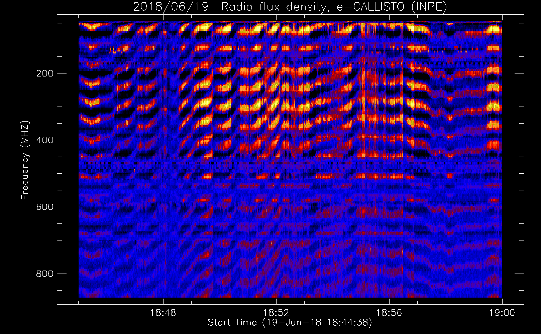Viewport: 541px width, 334px height.
Task: Click the '400' frequency tick label
Action: pyautogui.click(x=44, y=140)
